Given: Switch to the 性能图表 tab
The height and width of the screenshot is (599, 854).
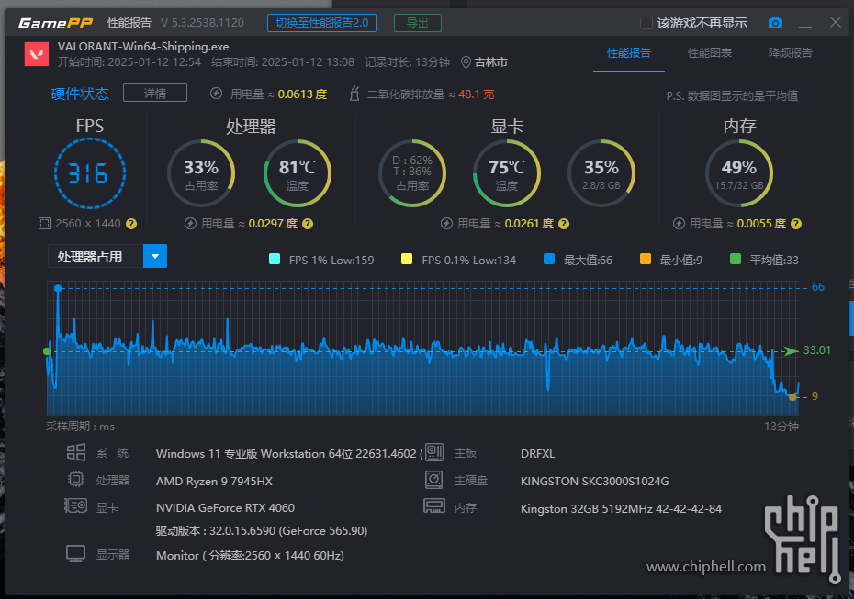Looking at the screenshot, I should pos(709,53).
